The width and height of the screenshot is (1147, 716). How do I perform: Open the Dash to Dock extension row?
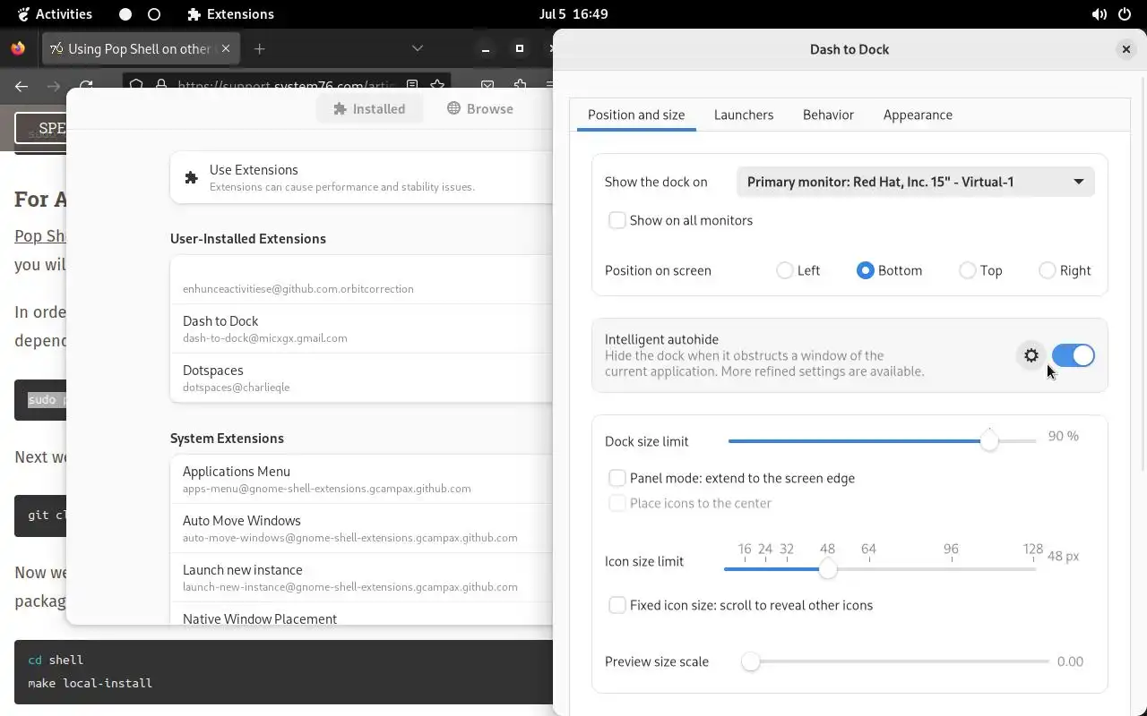361,328
